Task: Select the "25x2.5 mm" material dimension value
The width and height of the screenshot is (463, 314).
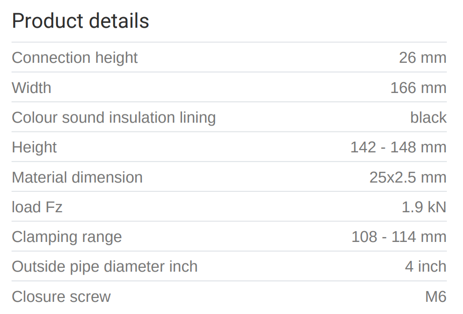Action: (x=408, y=177)
